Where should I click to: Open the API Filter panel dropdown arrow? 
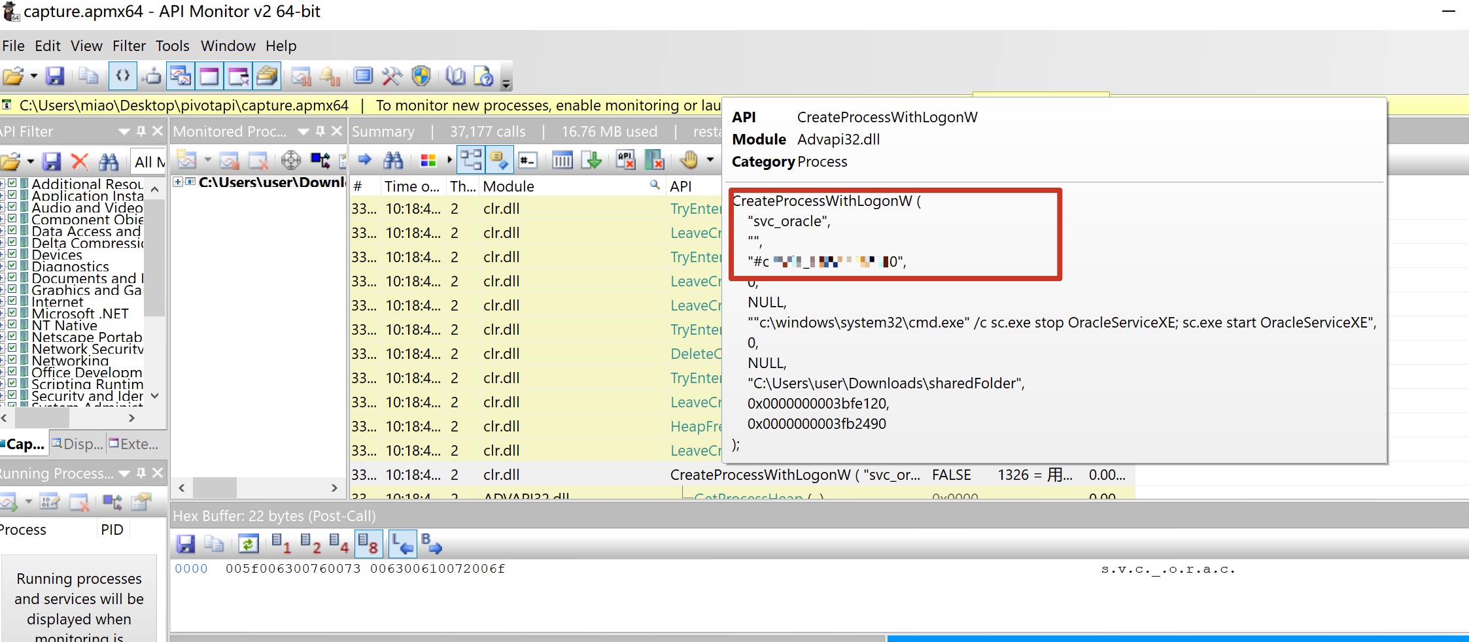coord(124,131)
